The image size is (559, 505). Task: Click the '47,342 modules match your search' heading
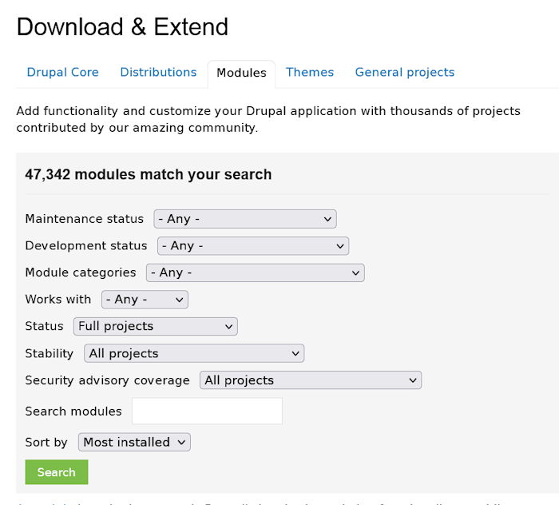coord(149,175)
